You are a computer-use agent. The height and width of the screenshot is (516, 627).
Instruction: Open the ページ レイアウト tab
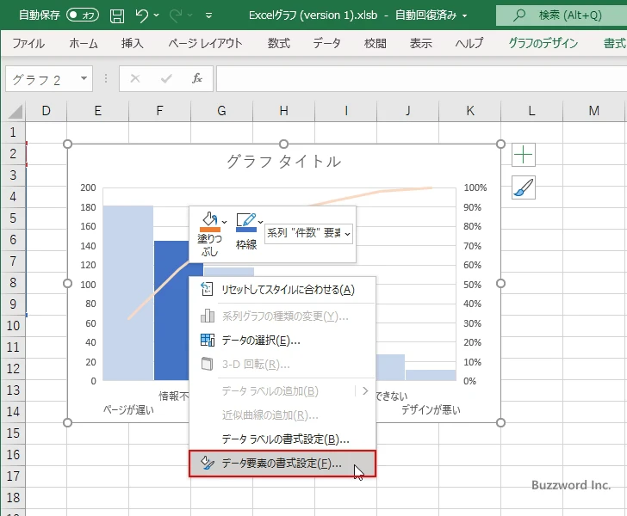coord(205,43)
